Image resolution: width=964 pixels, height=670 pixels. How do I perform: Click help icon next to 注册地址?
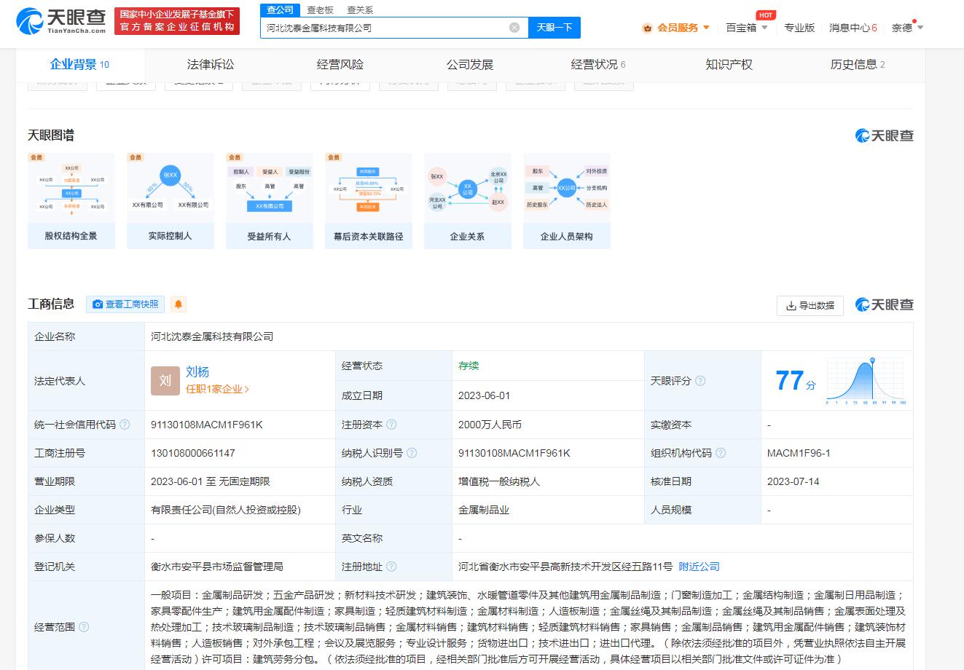click(x=391, y=567)
